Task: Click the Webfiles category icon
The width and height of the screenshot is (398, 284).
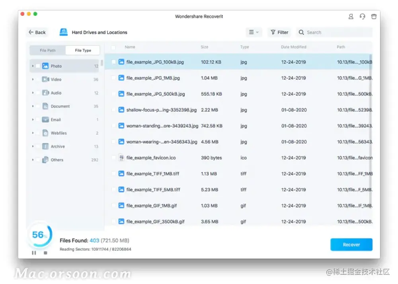Action: coord(45,133)
